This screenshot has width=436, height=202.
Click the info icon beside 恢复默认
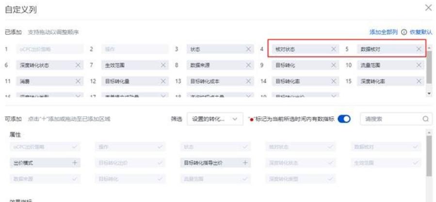pos(404,32)
